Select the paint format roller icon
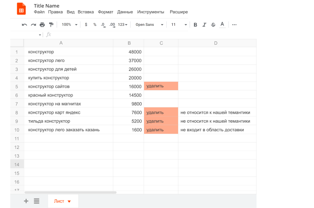Image resolution: width=314 pixels, height=208 pixels. (x=51, y=25)
